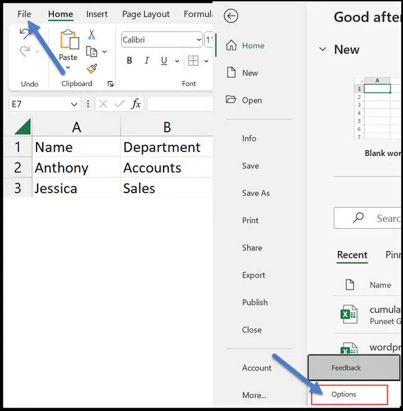The image size is (403, 411).
Task: Select the Recent files tab
Action: [352, 255]
